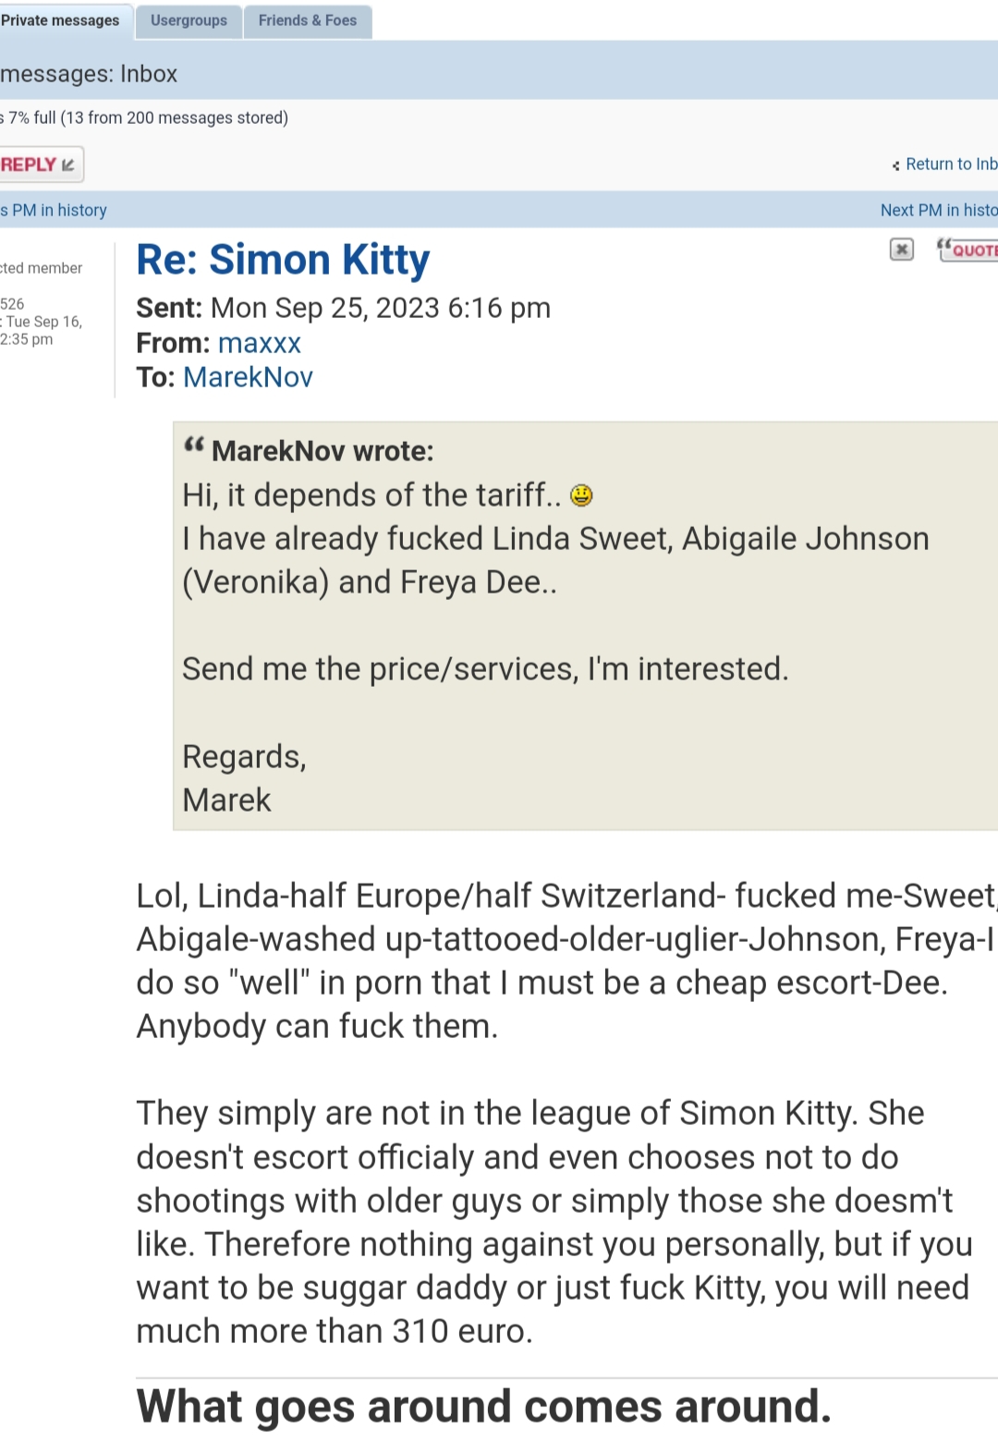Click the quoted MarekNov message block
This screenshot has width=998, height=1441.
[585, 626]
